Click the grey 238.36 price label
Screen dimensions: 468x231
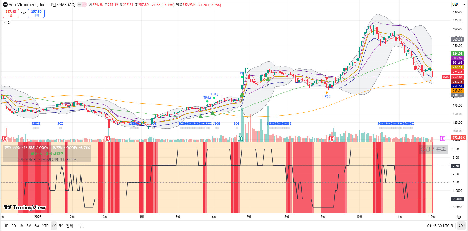coord(457,95)
